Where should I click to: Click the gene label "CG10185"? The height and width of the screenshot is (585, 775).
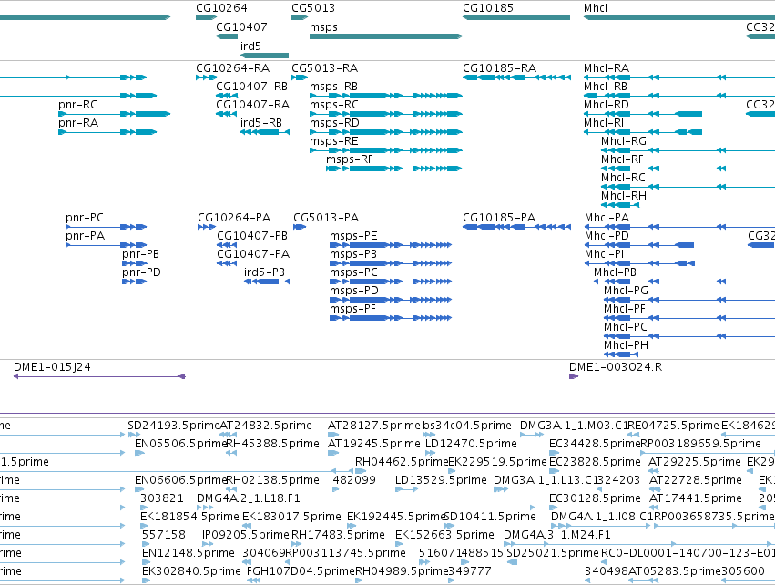coord(488,8)
